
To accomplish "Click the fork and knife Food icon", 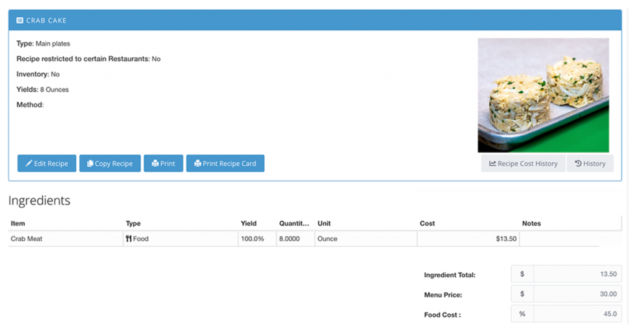I will (x=129, y=239).
